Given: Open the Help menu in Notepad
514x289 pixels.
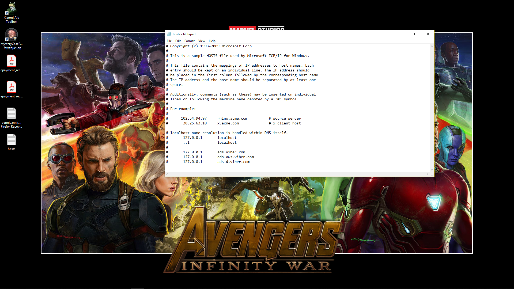Looking at the screenshot, I should coord(212,41).
